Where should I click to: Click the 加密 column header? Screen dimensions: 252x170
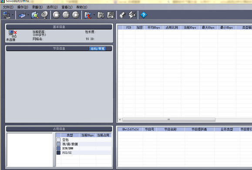140,27
